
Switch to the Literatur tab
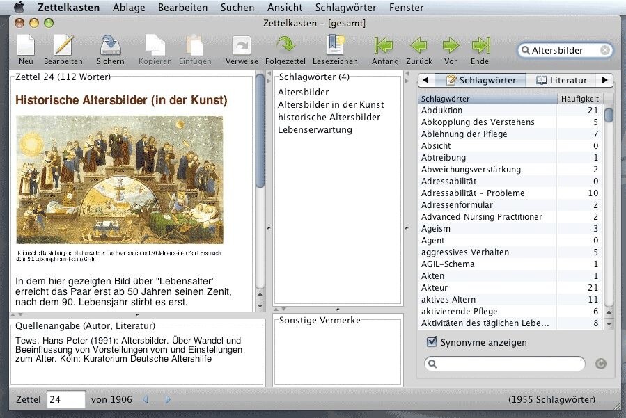[x=562, y=80]
